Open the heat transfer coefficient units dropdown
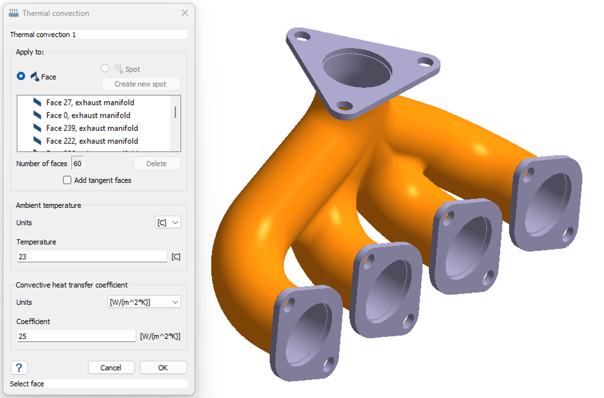This screenshot has width=604, height=398. (144, 302)
